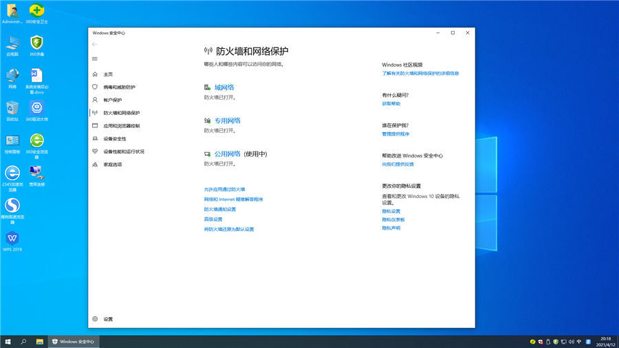Open 控制面板 desktop icon
This screenshot has height=348, width=619.
pos(12,144)
